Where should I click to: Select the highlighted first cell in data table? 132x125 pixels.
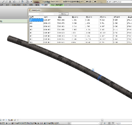(36, 20)
